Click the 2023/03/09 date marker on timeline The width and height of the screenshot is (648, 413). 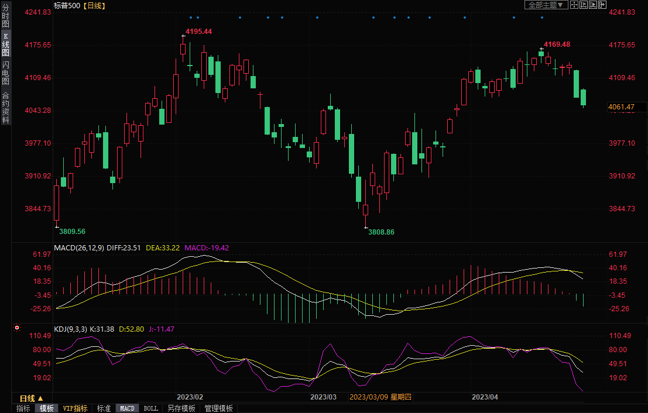pos(380,397)
